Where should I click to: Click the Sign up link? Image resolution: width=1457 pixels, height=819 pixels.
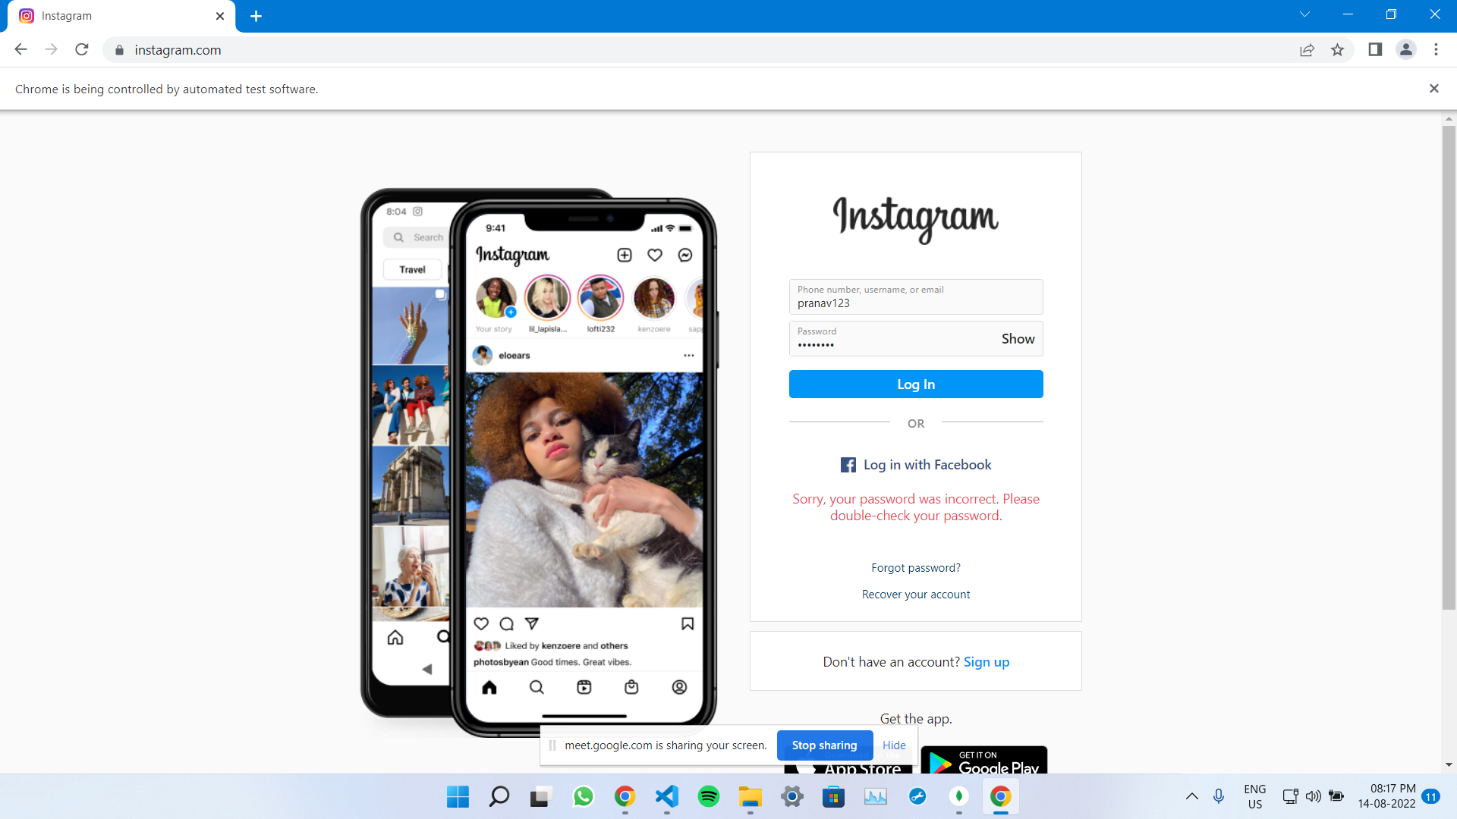(986, 662)
